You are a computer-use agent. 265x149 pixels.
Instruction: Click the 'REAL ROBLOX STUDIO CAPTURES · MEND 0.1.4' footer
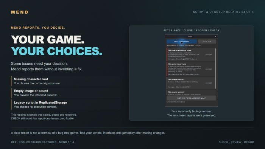point(42,142)
